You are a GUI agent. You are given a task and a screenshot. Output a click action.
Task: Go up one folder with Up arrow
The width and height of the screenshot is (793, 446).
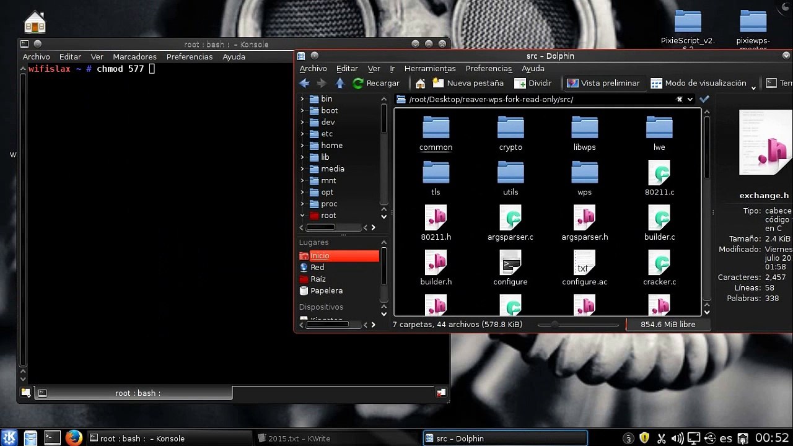pos(340,83)
